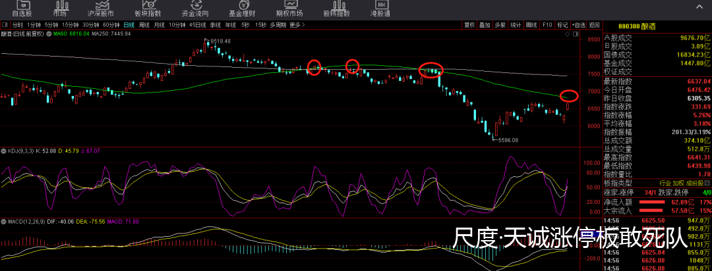Select the 60分钟 period tab
This screenshot has width=712, height=271.
click(111, 25)
